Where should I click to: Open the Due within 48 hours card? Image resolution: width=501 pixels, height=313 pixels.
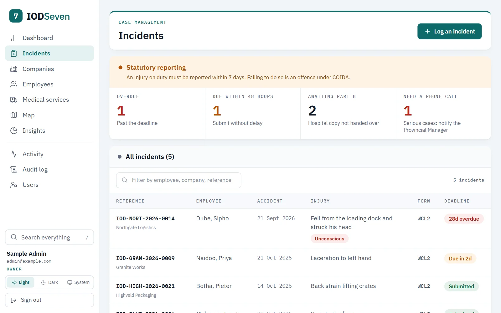click(253, 113)
